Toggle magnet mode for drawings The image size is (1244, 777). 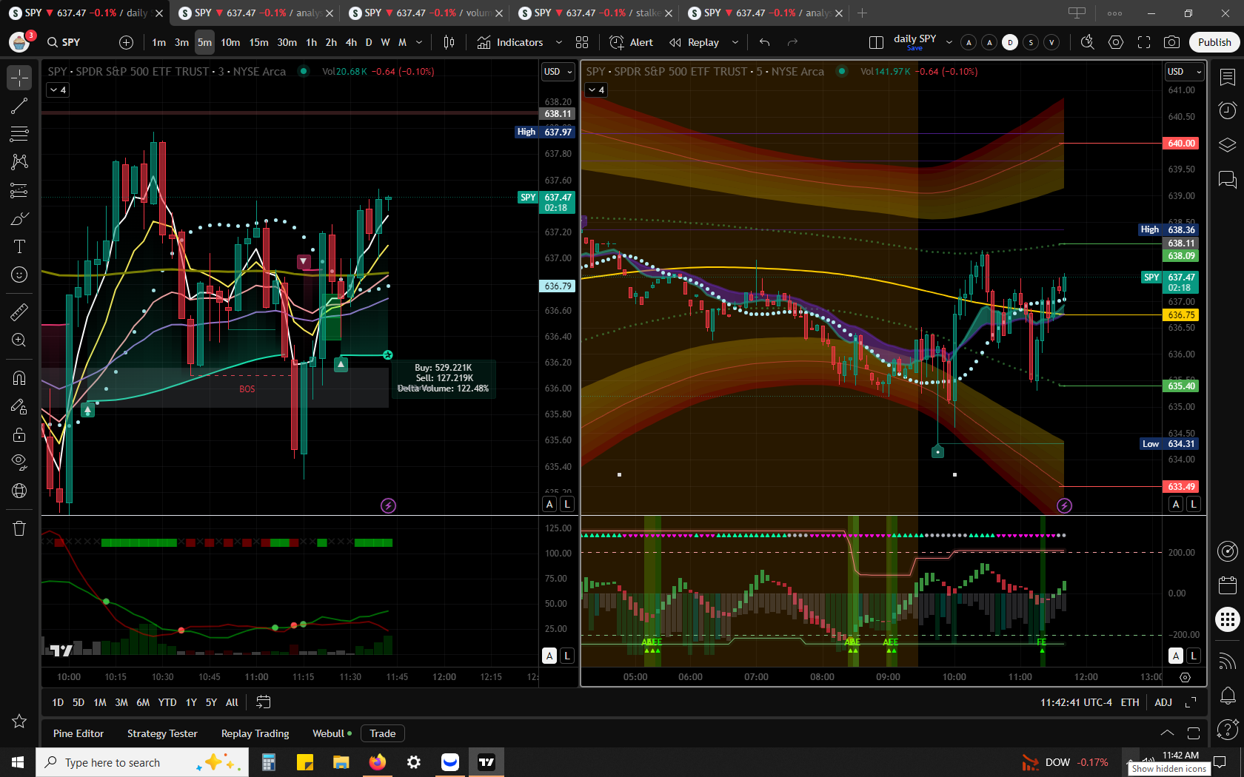(x=19, y=377)
